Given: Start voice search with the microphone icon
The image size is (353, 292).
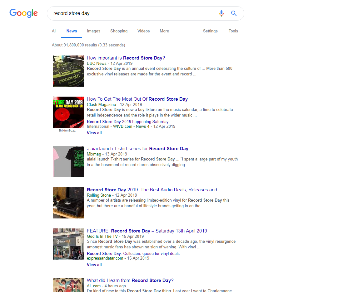Looking at the screenshot, I should [221, 13].
